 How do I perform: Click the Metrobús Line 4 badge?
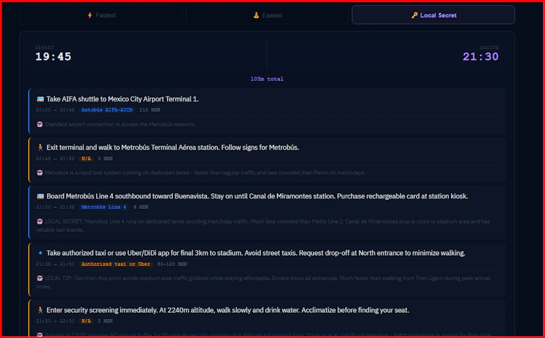click(104, 207)
